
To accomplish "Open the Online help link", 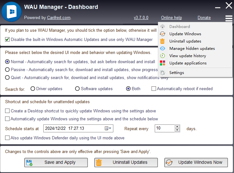I will pos(171,17).
